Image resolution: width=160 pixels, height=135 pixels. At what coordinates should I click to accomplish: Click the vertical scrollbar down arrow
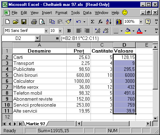(x=155, y=118)
